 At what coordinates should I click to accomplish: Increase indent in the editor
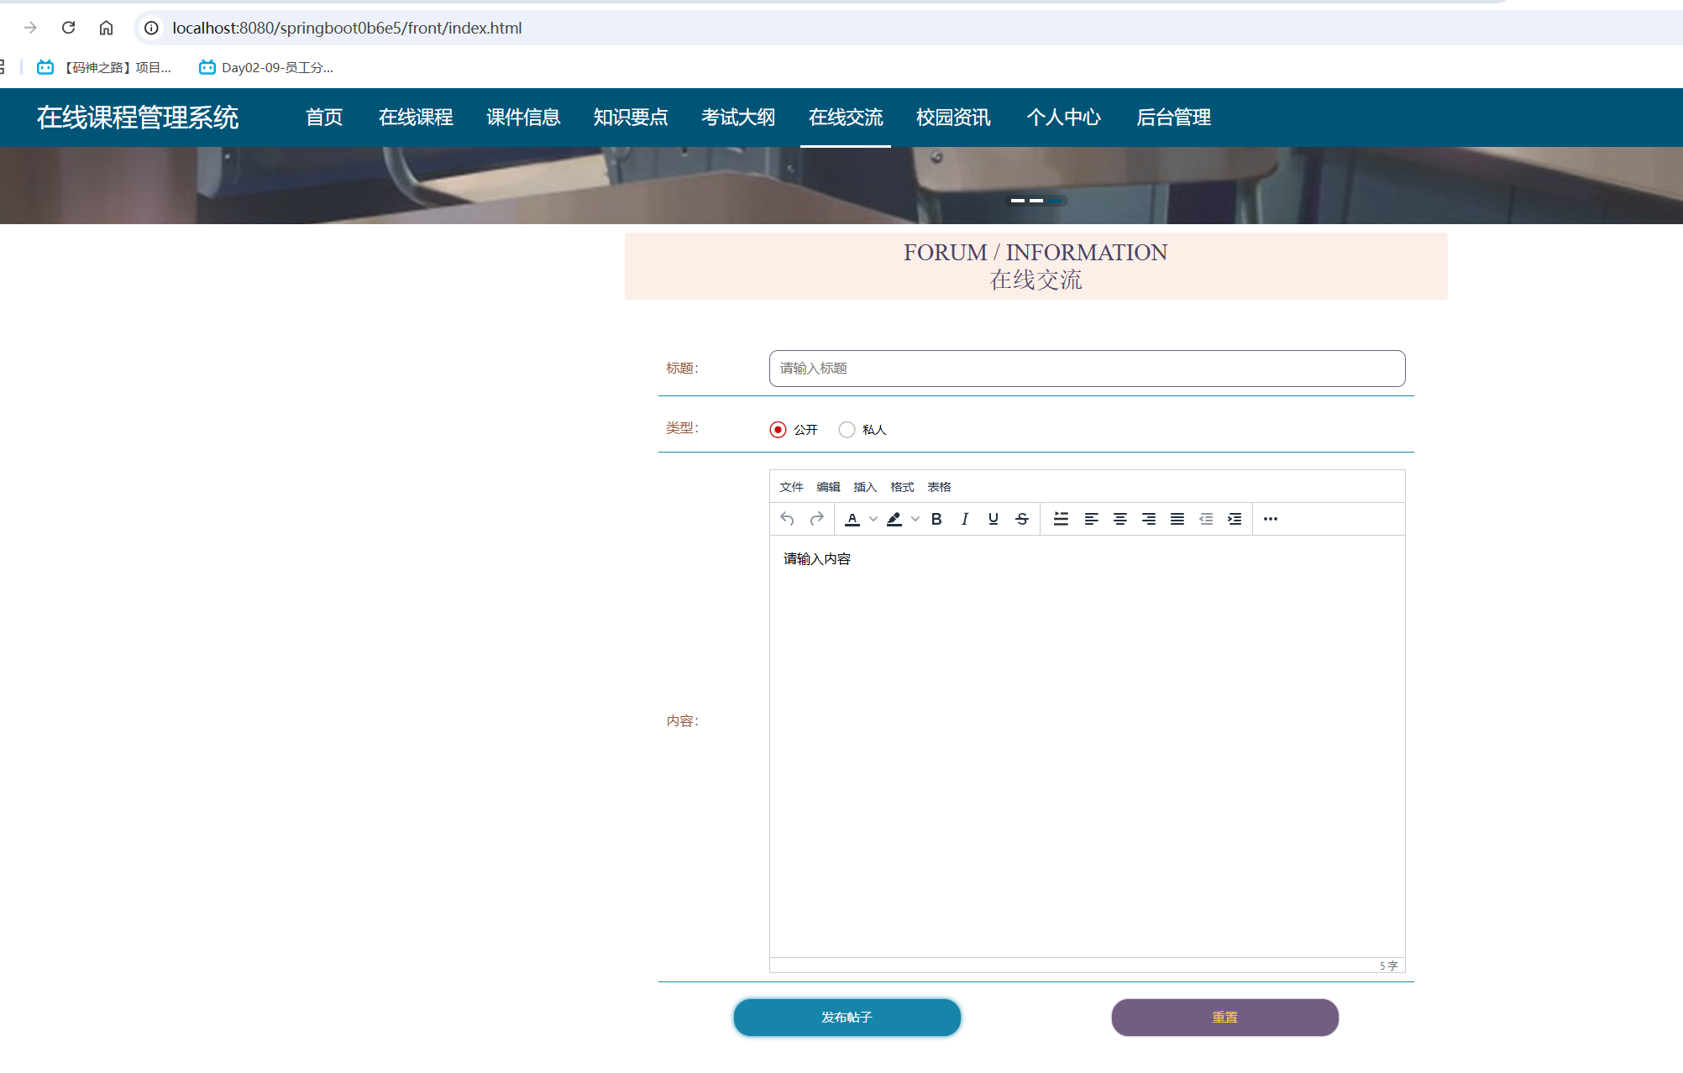(1235, 519)
